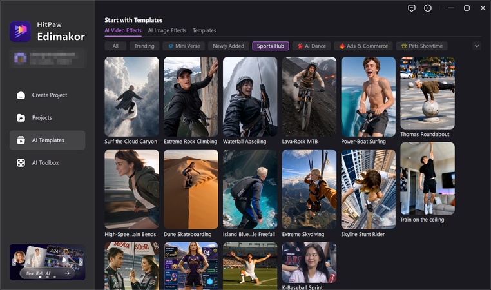
Task: Open the circular menu icon in title bar
Action: click(x=428, y=8)
